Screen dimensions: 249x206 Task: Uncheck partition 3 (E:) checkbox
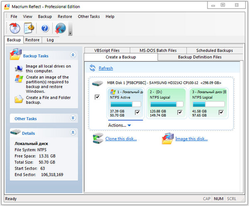pyautogui.click(x=221, y=112)
